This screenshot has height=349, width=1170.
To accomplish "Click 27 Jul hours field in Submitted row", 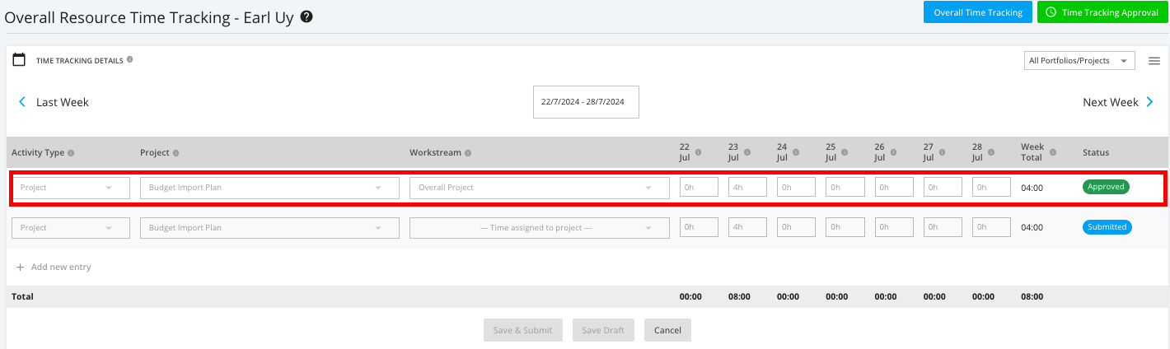I will [943, 228].
